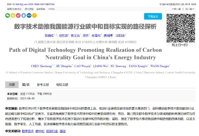
Task: Click the 下载全文 download button
Action: click(x=153, y=16)
